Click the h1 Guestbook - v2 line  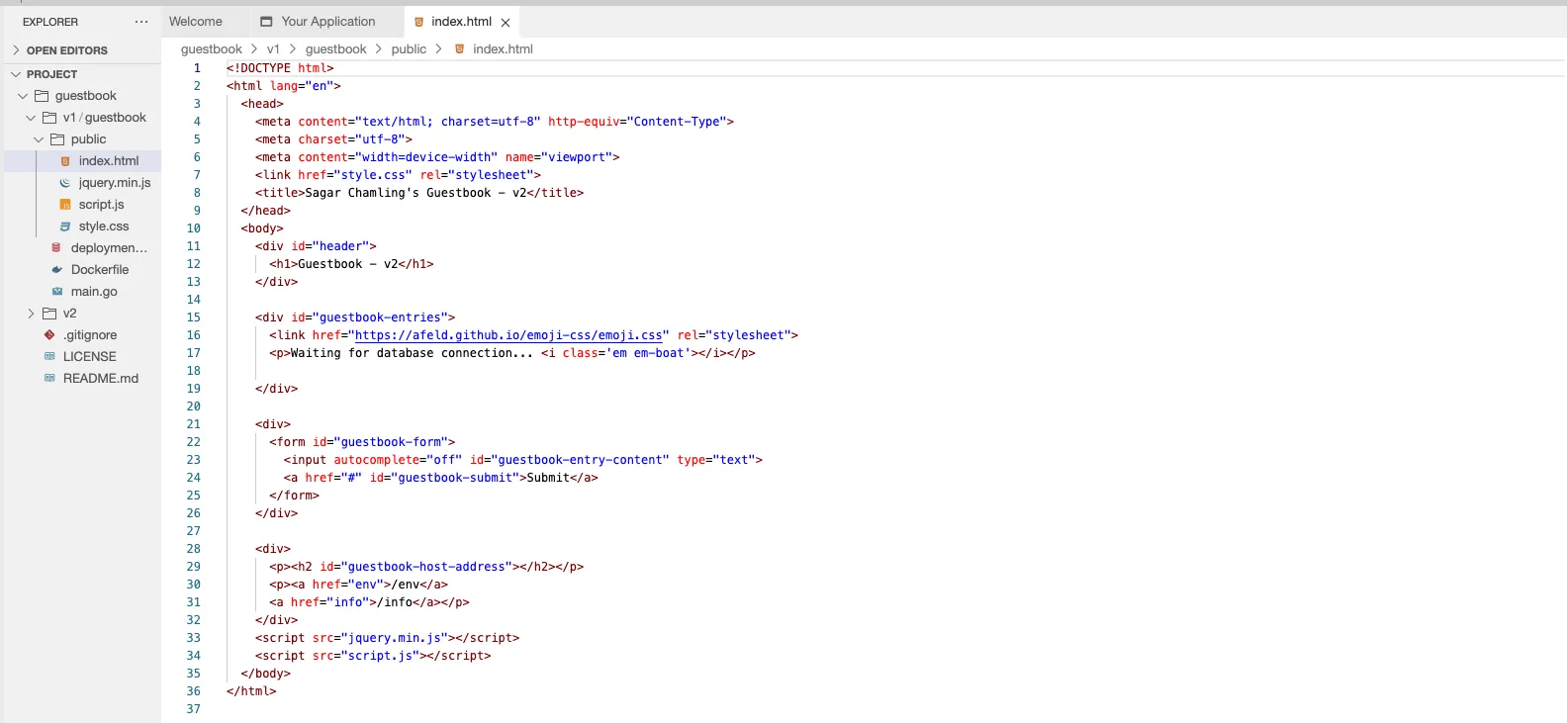point(351,264)
